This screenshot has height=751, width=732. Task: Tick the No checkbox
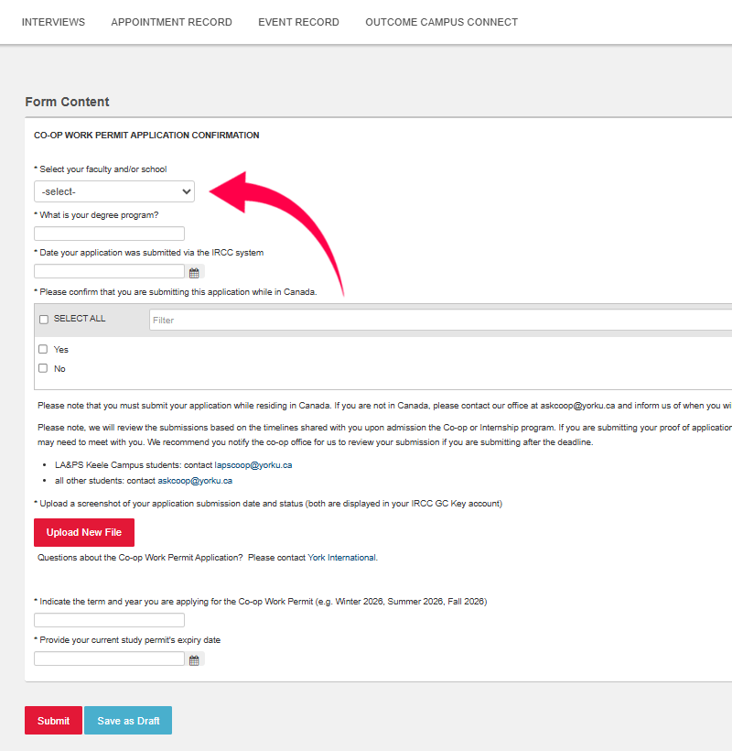pos(43,368)
